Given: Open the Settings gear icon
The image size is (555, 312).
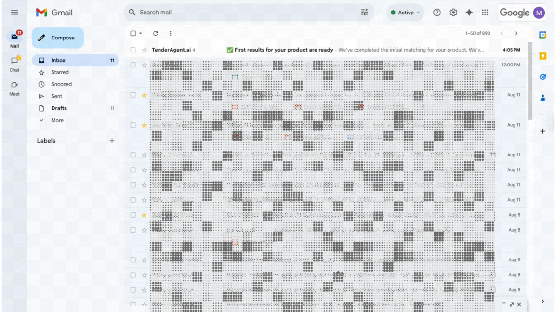Looking at the screenshot, I should (x=453, y=13).
